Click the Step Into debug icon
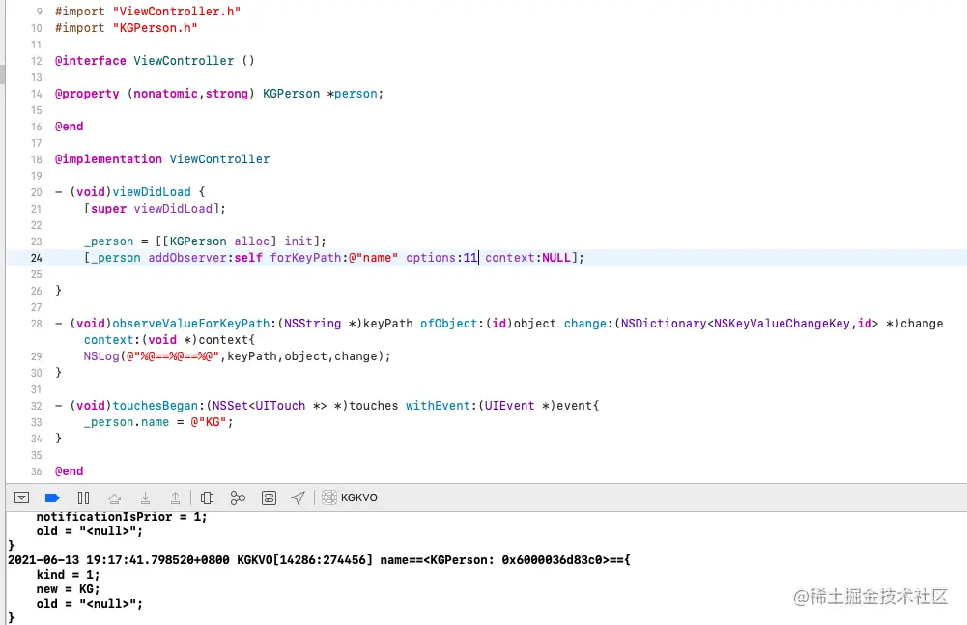 pos(145,497)
